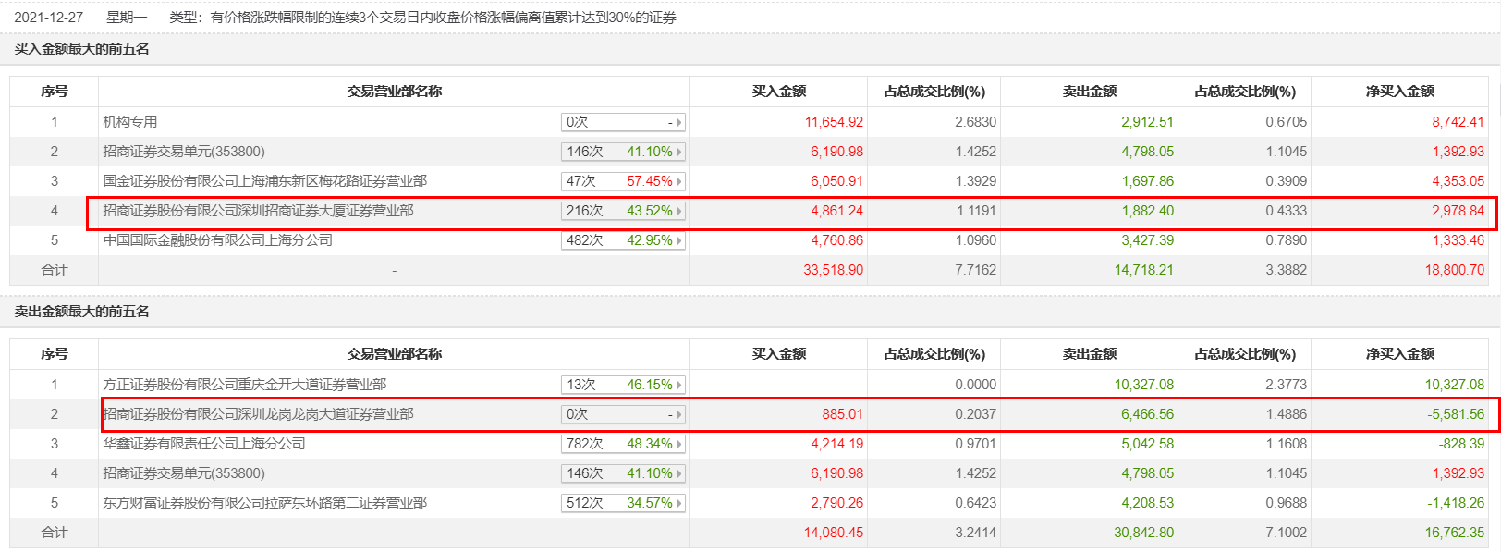Select the 卖出金额最大的前五名 section title

pyautogui.click(x=82, y=312)
